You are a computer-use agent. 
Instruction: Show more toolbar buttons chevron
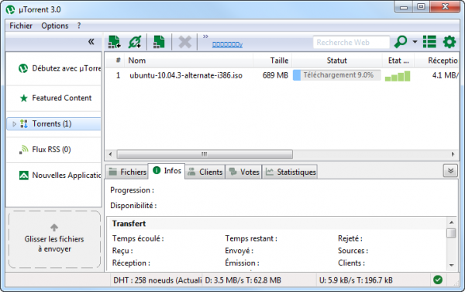(x=205, y=36)
